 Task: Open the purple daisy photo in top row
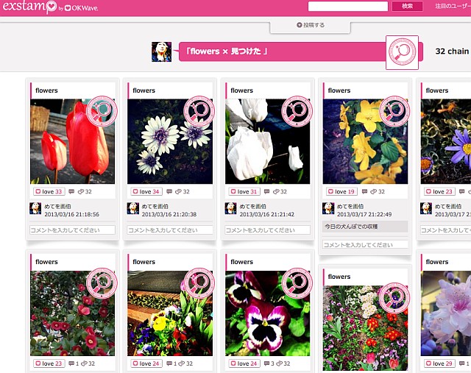point(446,141)
